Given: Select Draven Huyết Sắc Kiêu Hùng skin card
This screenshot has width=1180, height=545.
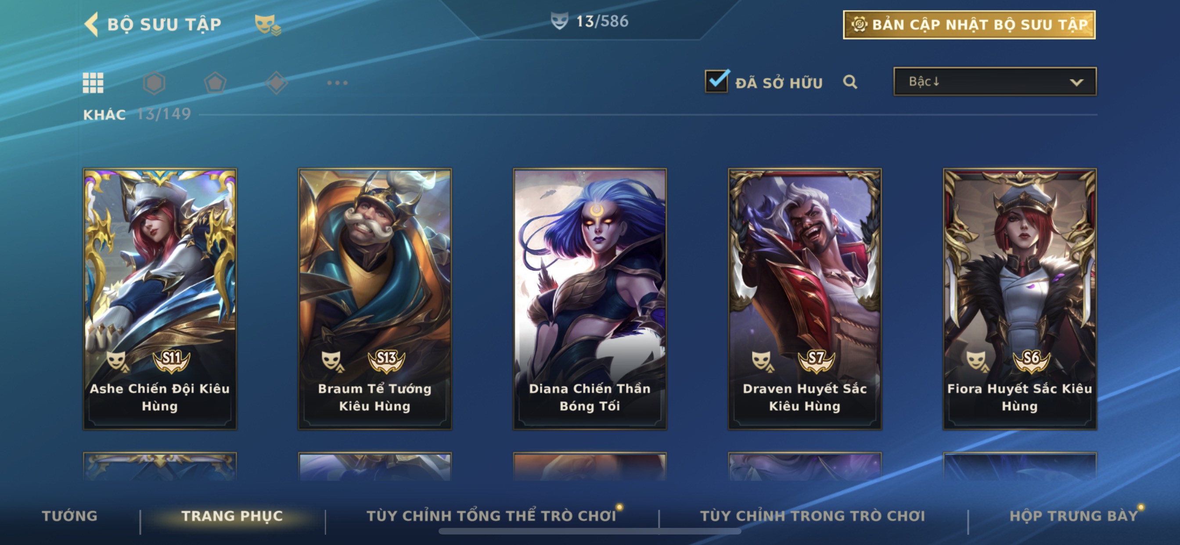Looking at the screenshot, I should click(805, 299).
